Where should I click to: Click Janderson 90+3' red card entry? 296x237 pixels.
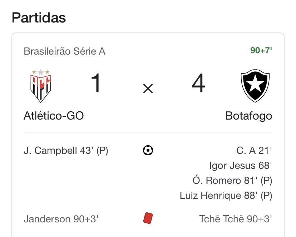click(60, 219)
